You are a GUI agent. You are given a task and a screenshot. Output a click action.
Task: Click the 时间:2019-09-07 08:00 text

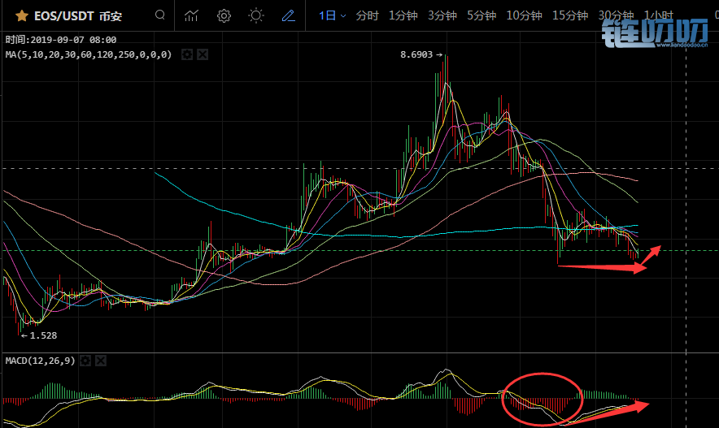[61, 40]
